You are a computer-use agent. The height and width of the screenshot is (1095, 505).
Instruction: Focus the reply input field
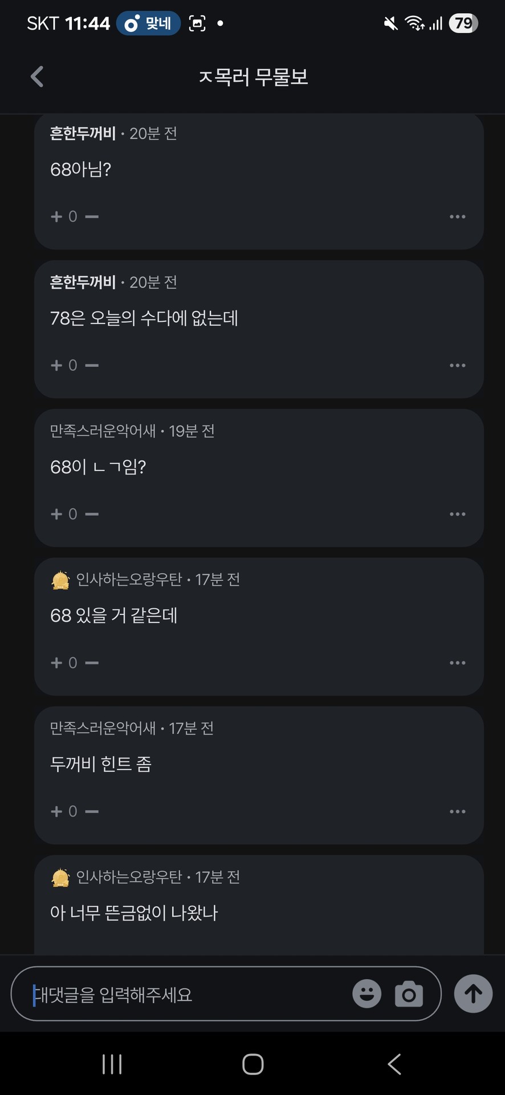pos(182,994)
